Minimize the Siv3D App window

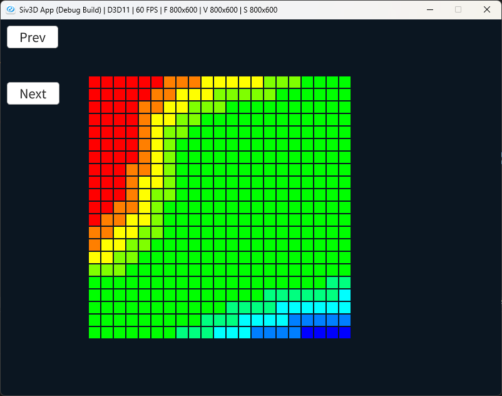pyautogui.click(x=430, y=9)
